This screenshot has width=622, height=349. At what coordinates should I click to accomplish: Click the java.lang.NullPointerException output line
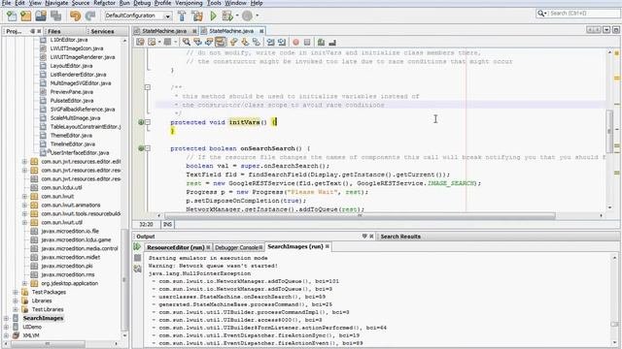point(199,273)
